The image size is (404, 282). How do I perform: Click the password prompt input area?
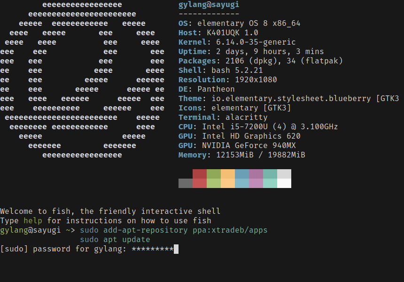click(155, 249)
